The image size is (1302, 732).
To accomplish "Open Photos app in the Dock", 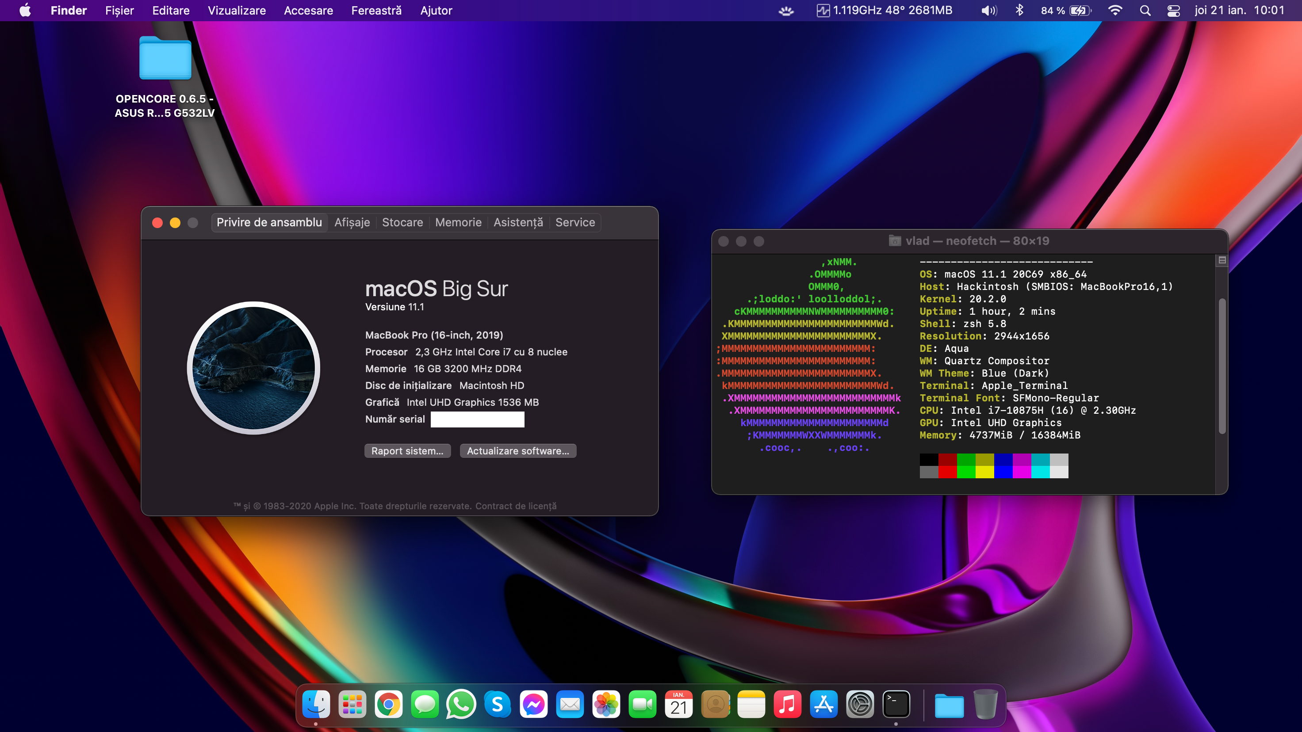I will pos(606,704).
